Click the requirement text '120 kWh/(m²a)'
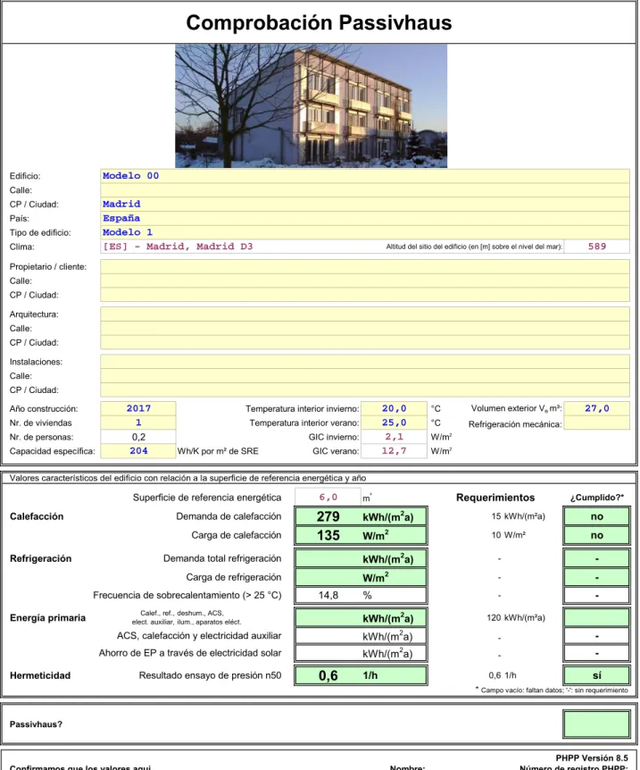 click(516, 618)
